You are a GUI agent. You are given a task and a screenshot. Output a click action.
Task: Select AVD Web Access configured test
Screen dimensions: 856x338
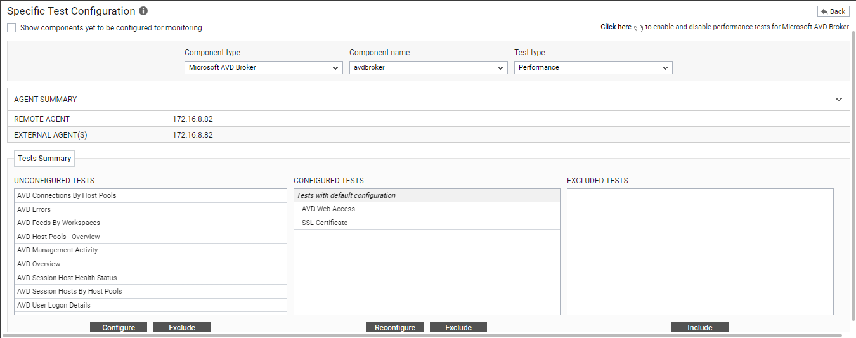pos(427,209)
